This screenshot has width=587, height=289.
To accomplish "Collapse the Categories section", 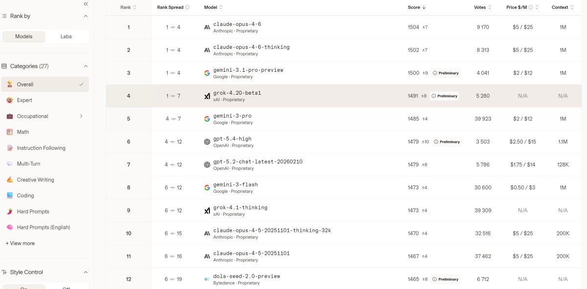I will [x=86, y=66].
